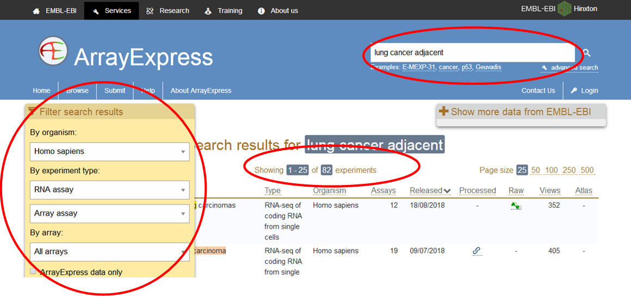Click the E-MEXP-31 example link

[418, 67]
